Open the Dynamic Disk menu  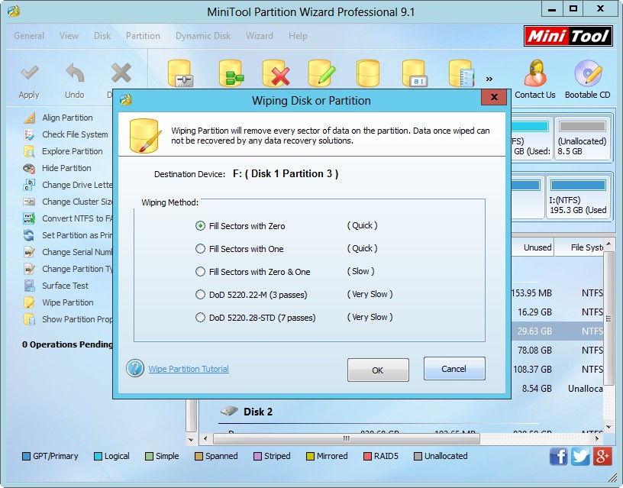point(203,36)
